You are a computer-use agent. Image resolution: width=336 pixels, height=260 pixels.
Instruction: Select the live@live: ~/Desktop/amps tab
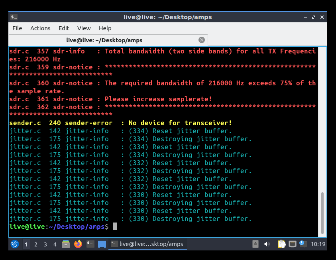[108, 40]
